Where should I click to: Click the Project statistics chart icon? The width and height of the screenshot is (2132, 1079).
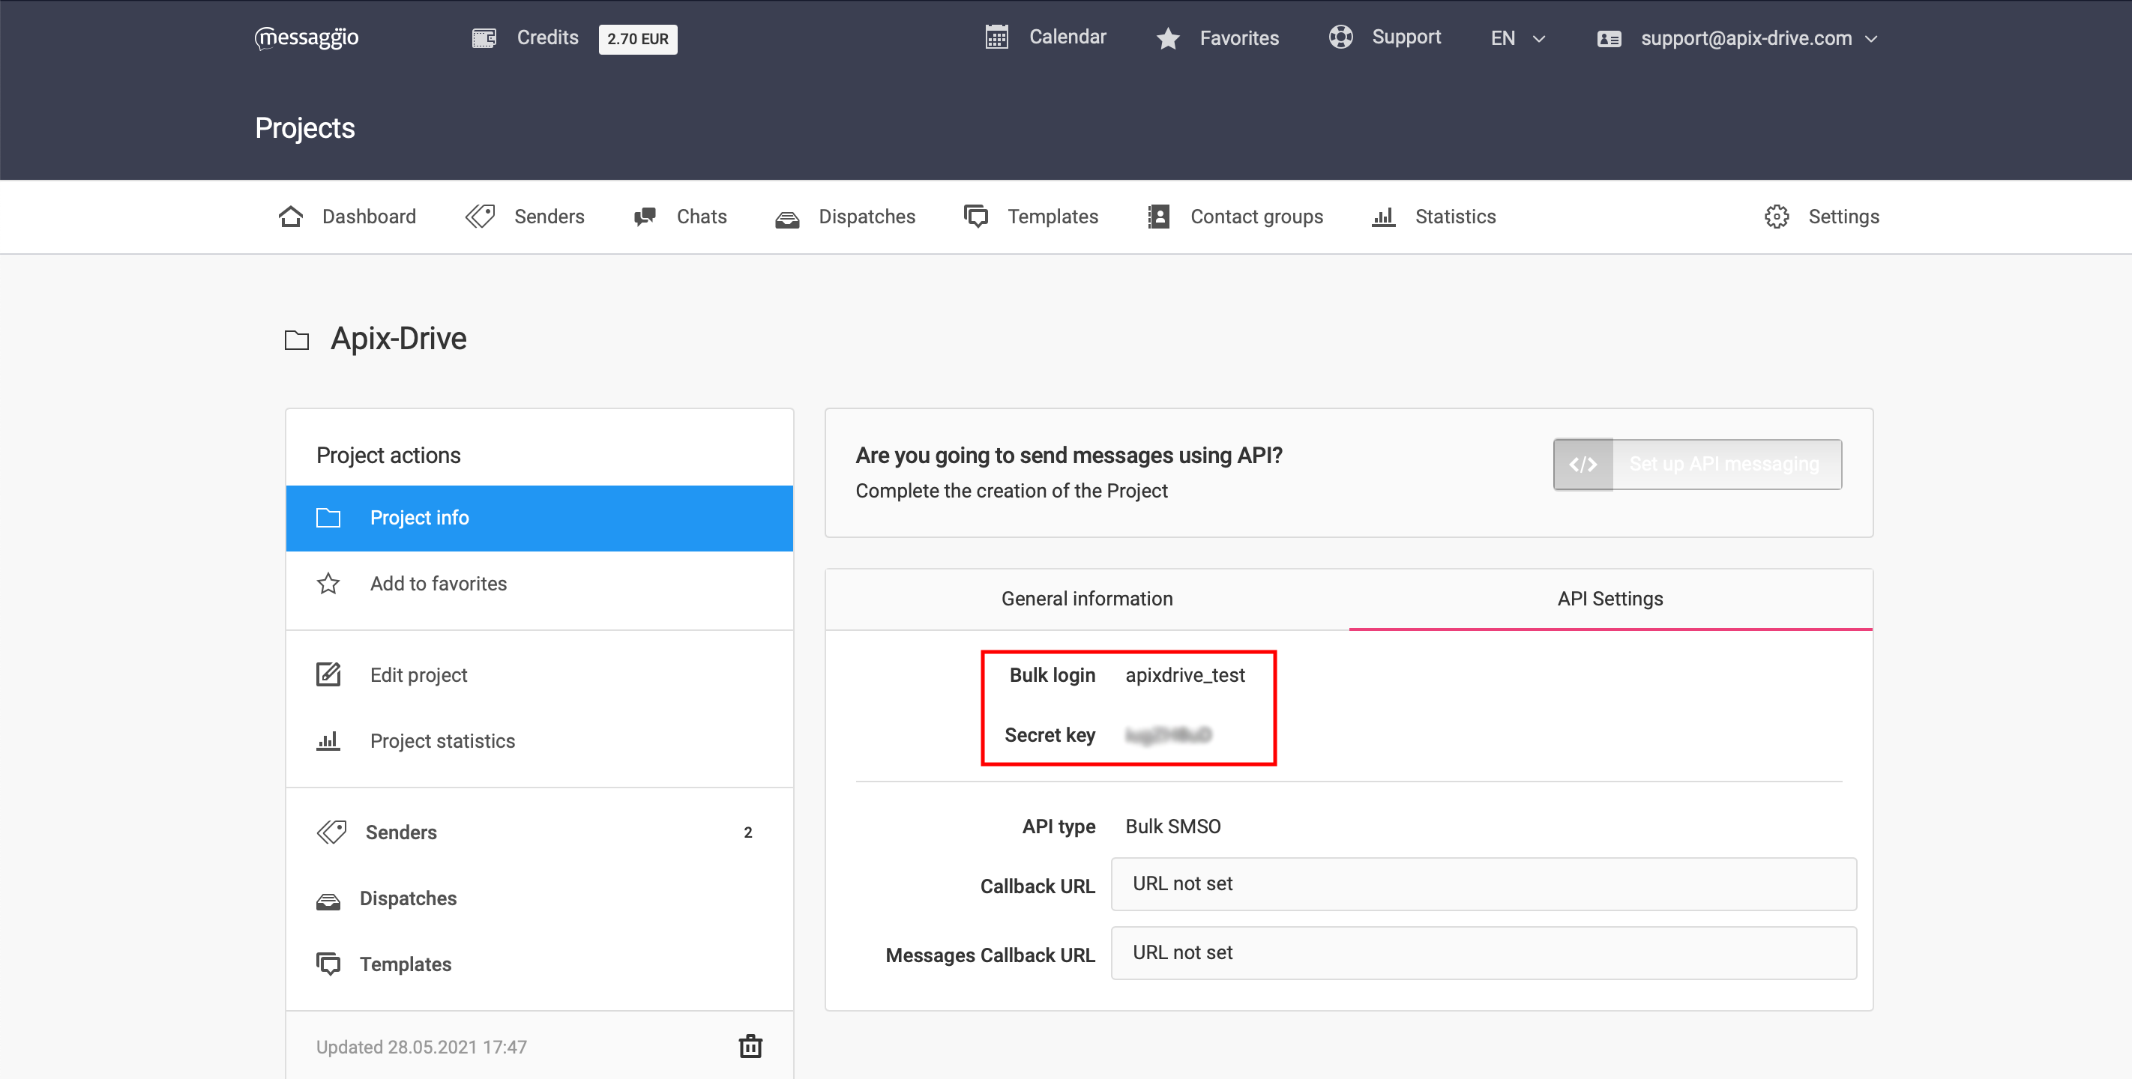pos(328,740)
